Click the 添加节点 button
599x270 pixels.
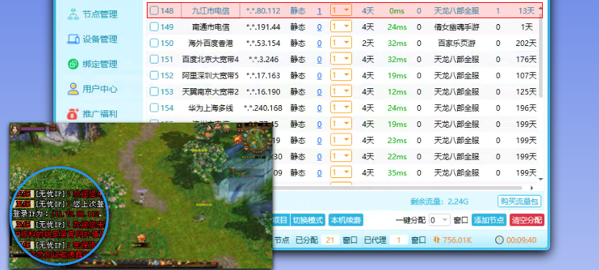click(x=489, y=220)
